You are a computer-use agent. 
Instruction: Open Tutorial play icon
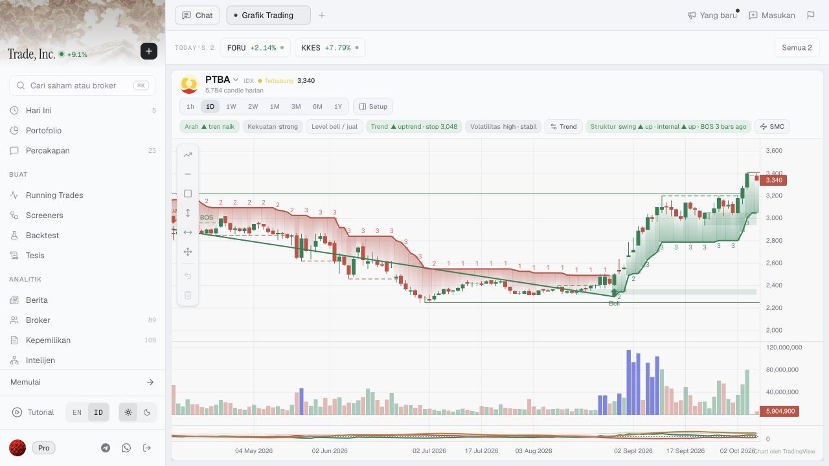(17, 412)
